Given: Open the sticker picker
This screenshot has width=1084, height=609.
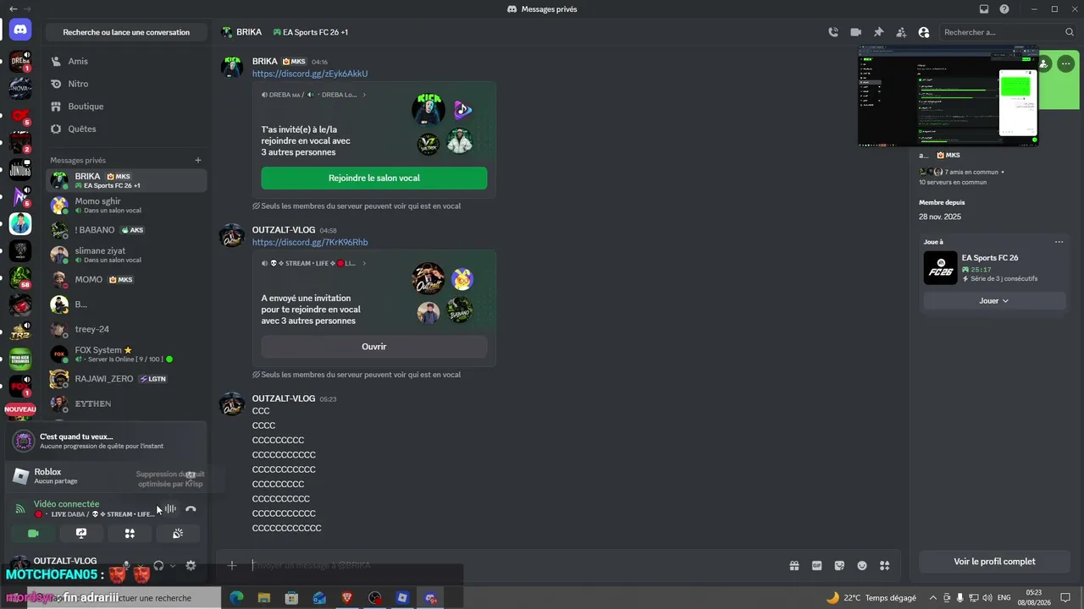Looking at the screenshot, I should click(839, 566).
